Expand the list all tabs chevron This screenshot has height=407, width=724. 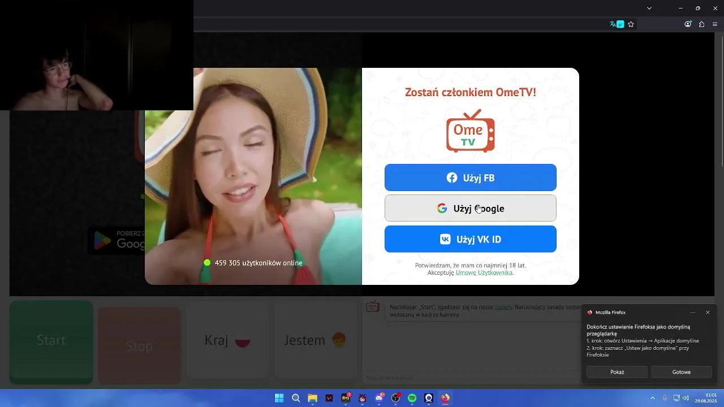pyautogui.click(x=649, y=8)
